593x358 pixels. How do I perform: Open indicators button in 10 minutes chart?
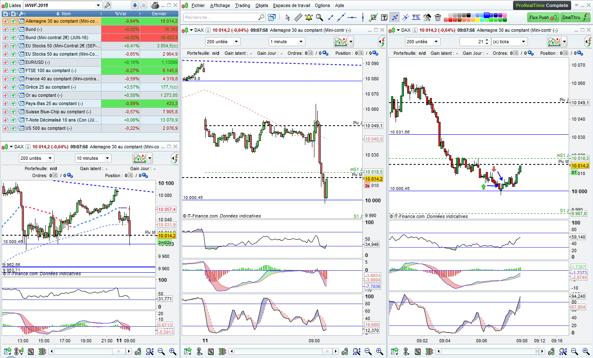click(140, 158)
